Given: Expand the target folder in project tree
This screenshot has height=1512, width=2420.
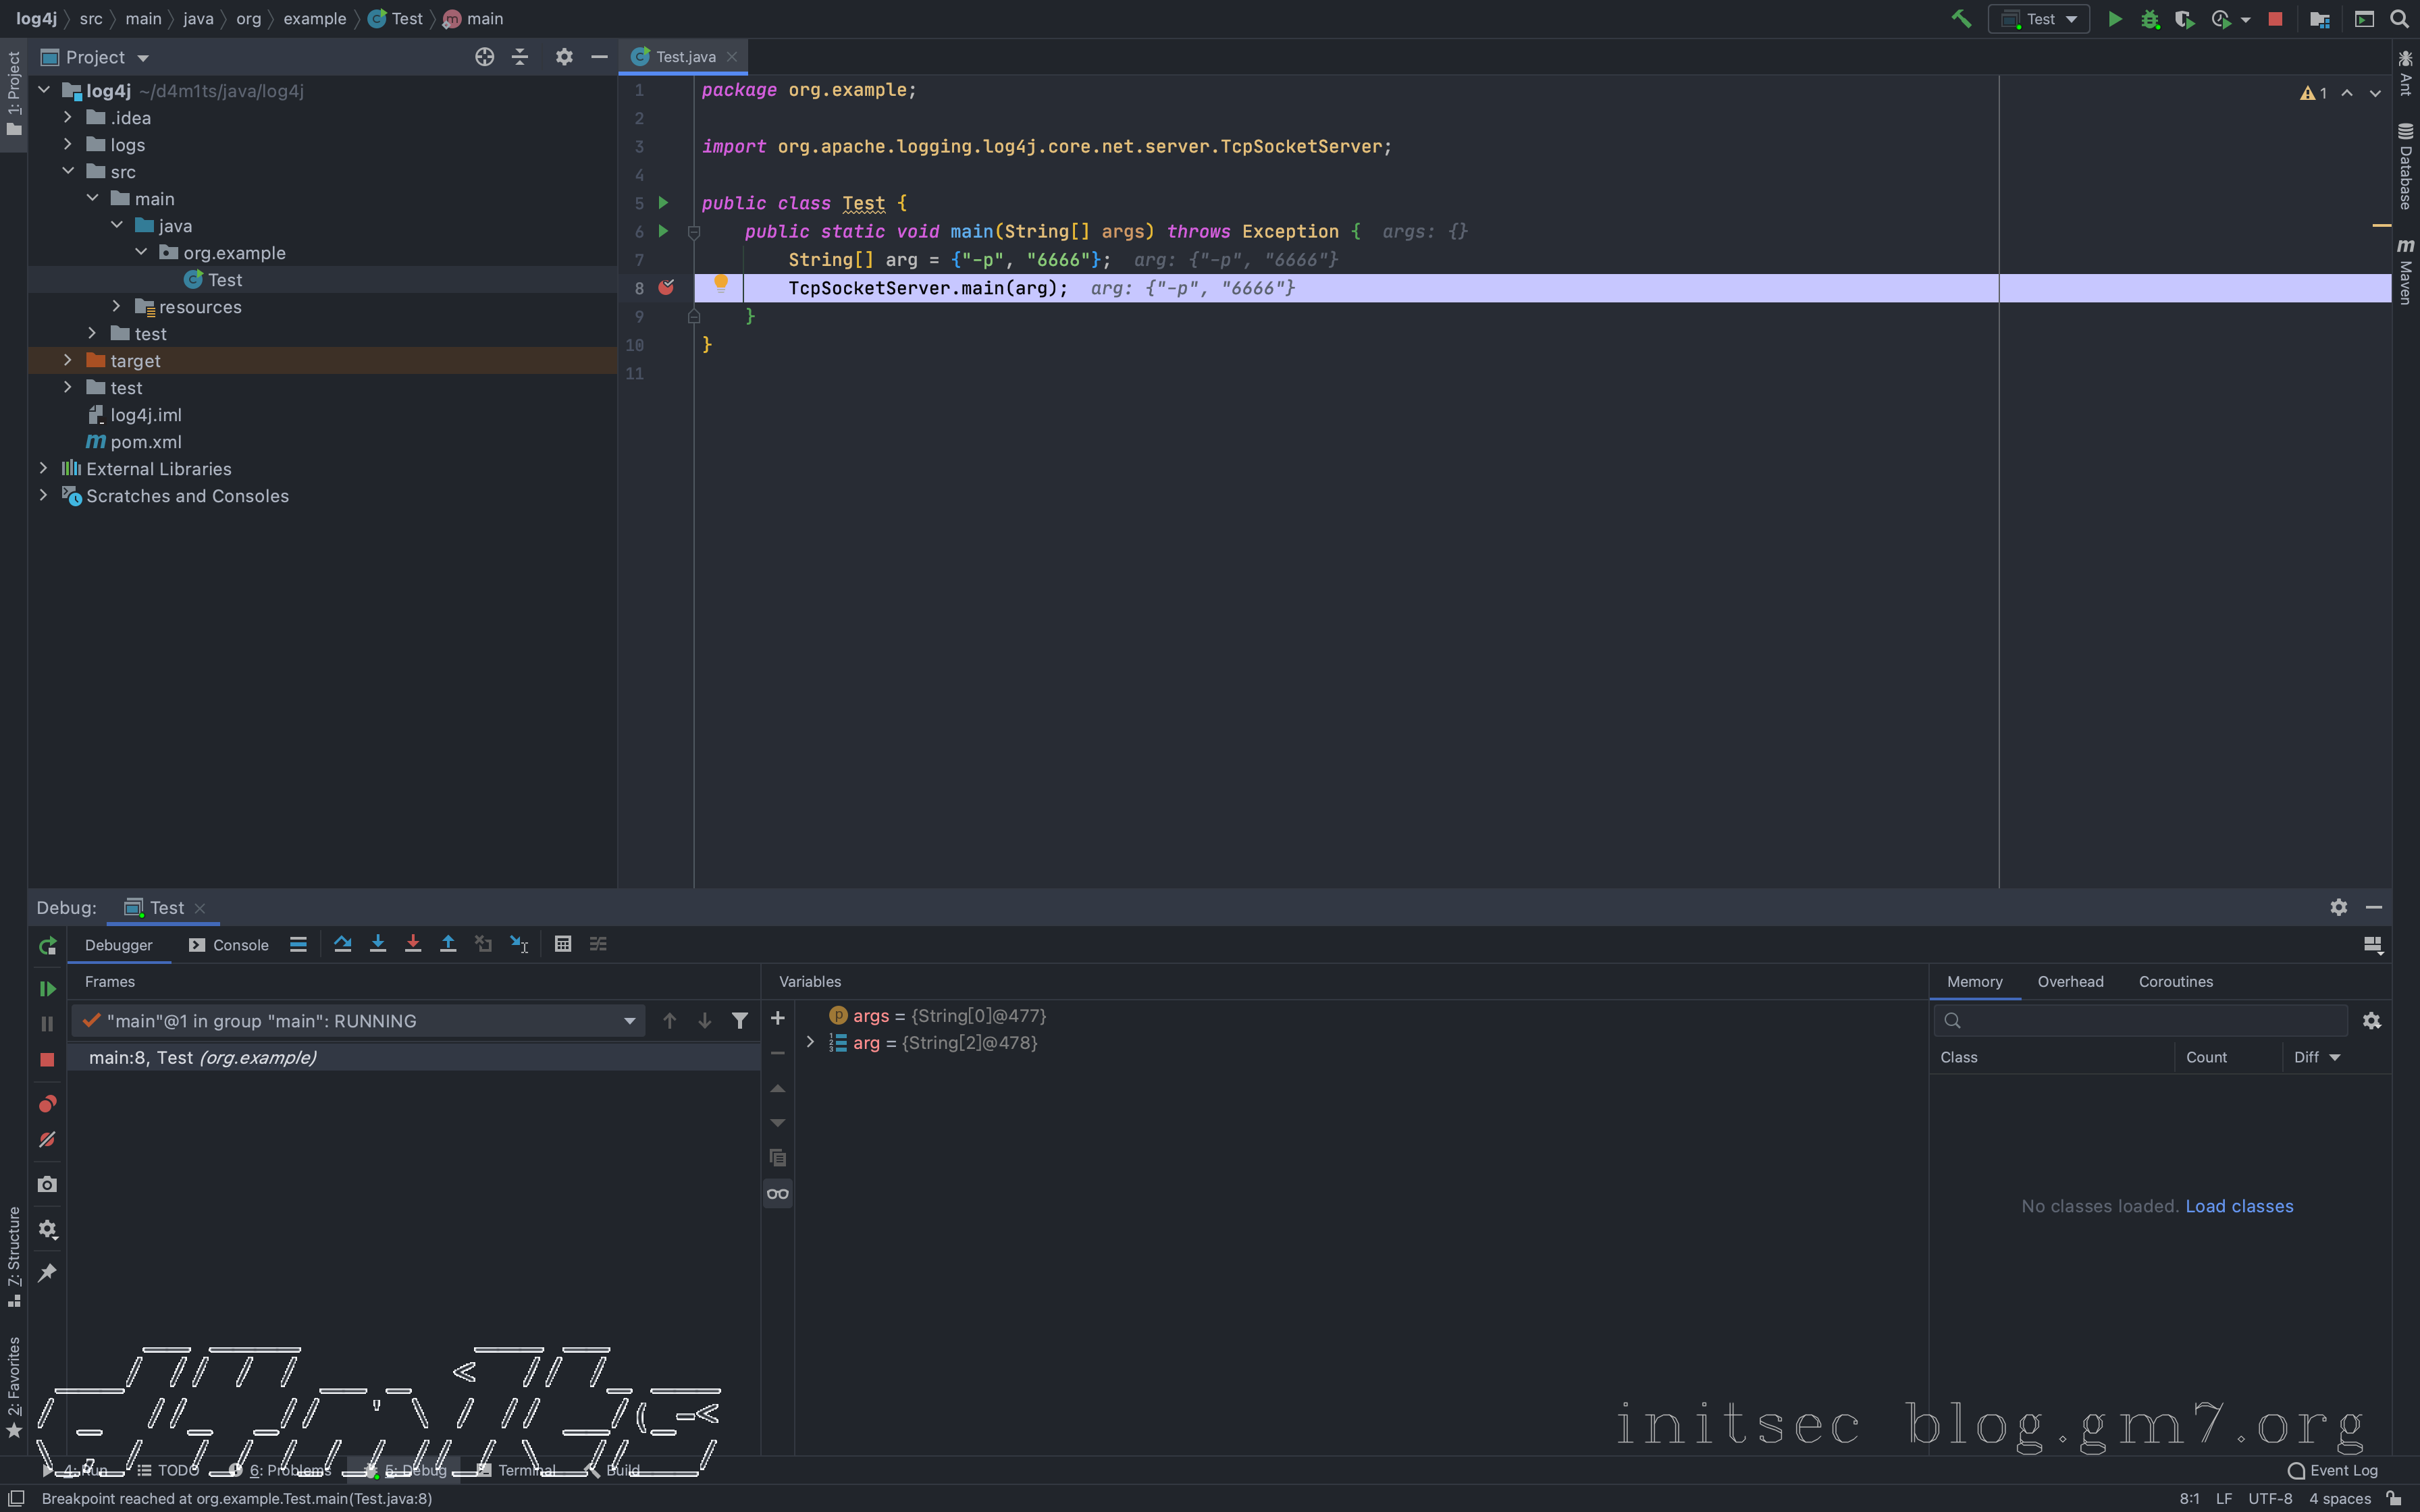Looking at the screenshot, I should [68, 361].
